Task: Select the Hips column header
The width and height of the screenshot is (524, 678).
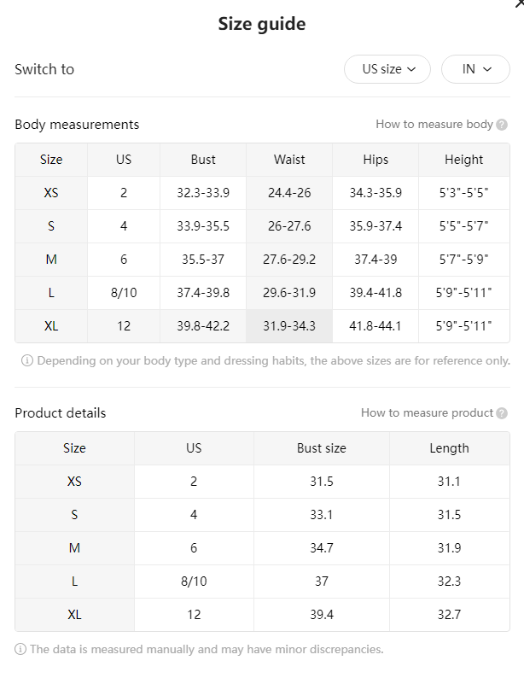Action: pos(376,160)
